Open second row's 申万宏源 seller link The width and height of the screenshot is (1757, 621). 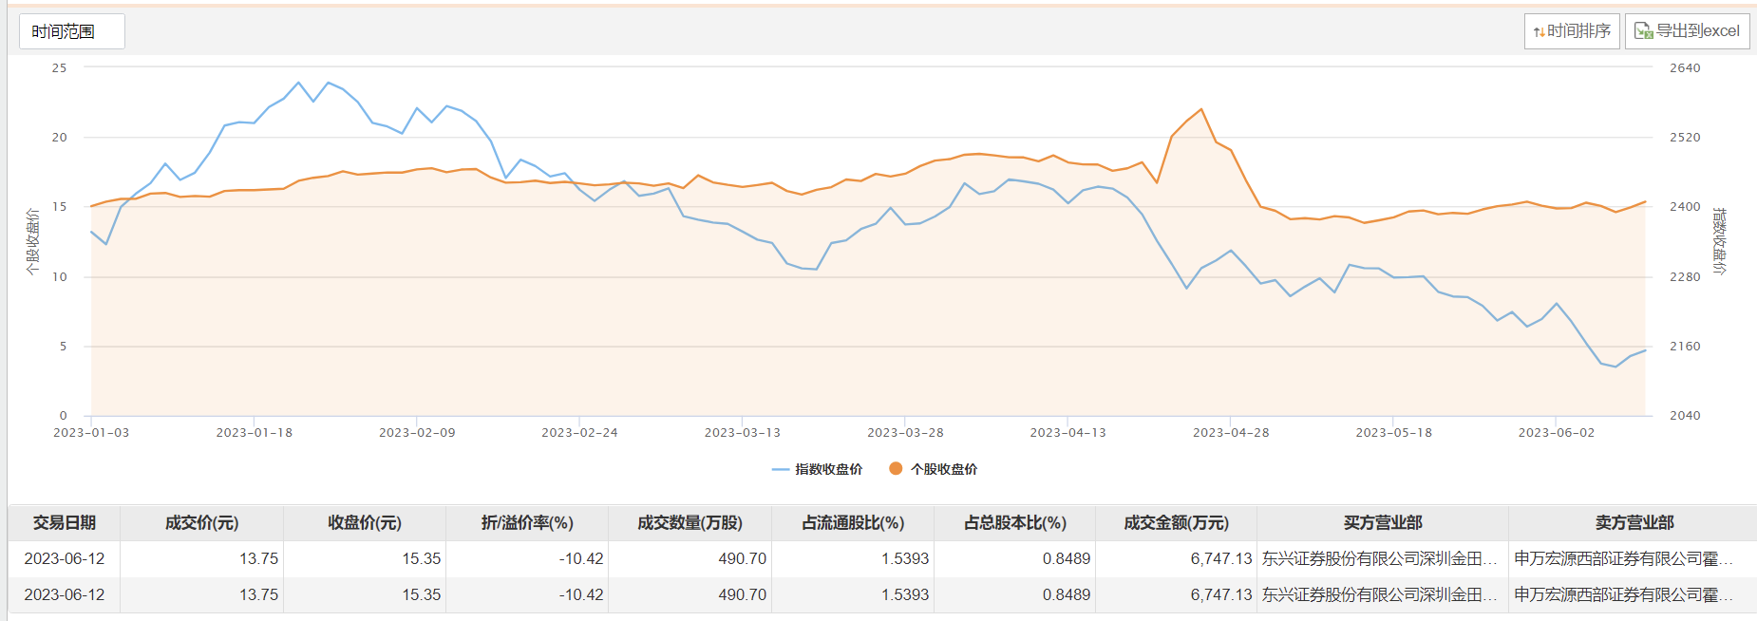tap(1622, 594)
